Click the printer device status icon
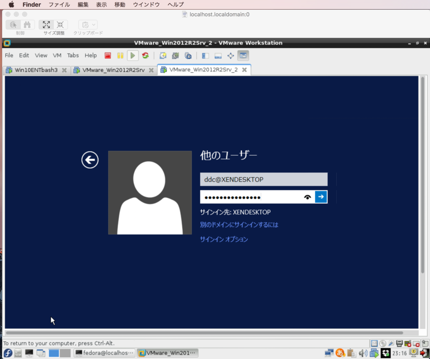430x359 pixels. point(400,343)
